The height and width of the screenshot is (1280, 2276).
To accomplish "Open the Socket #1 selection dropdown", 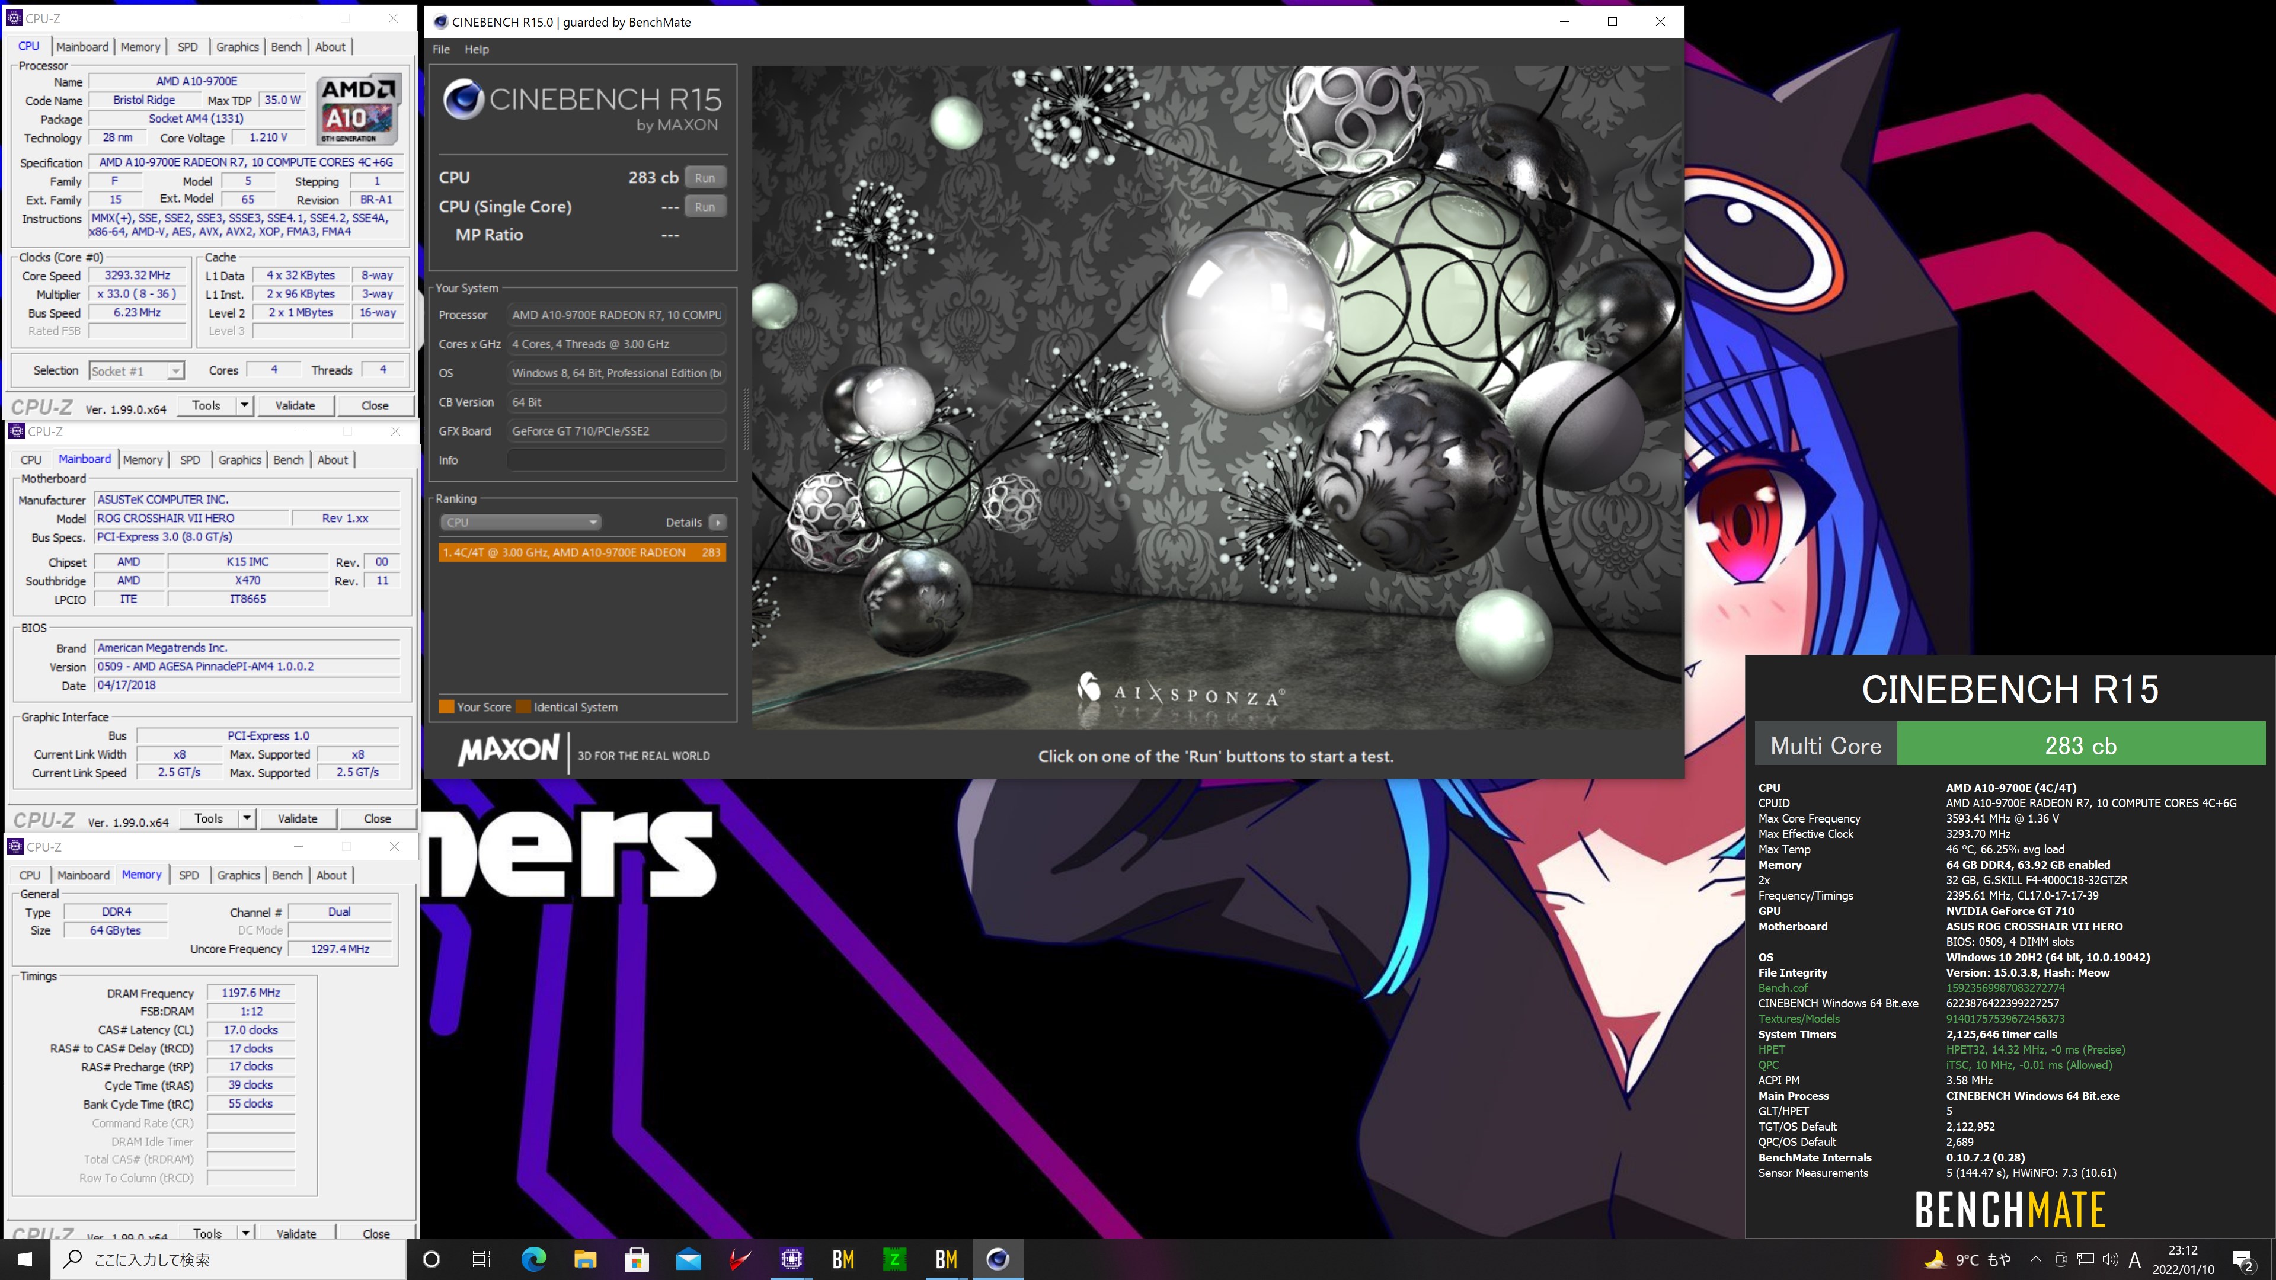I will (136, 371).
